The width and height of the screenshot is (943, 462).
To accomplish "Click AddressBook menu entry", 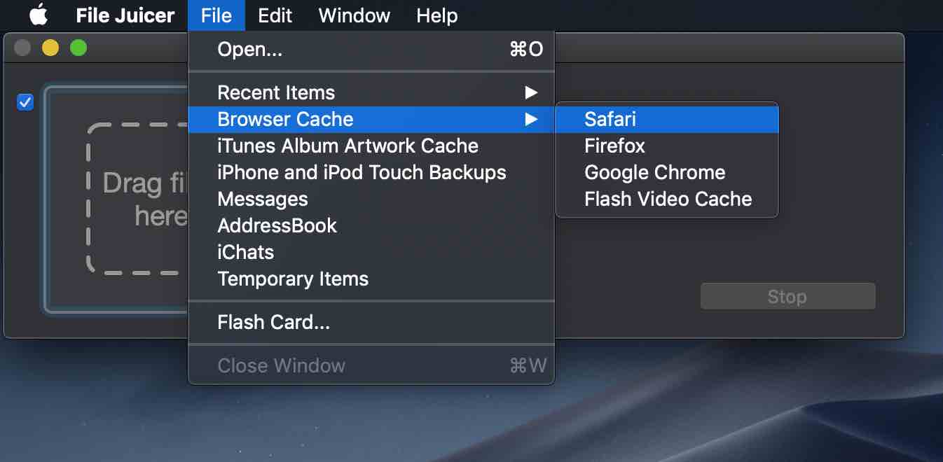I will [x=277, y=225].
